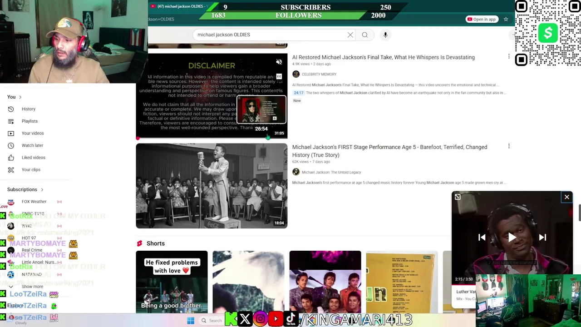Screen dimensions: 581x327
Task: Open The Untold Legacy channel avatar
Action: 296,172
